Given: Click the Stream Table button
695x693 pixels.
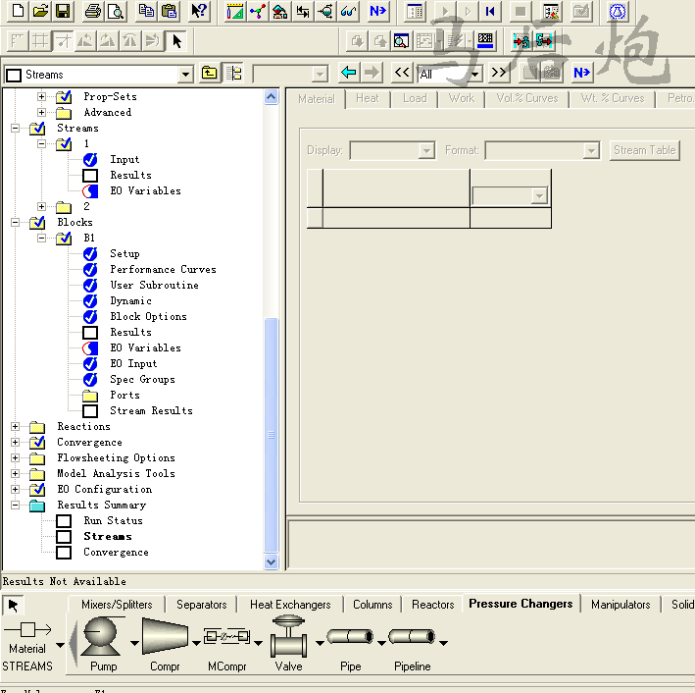Looking at the screenshot, I should [644, 150].
